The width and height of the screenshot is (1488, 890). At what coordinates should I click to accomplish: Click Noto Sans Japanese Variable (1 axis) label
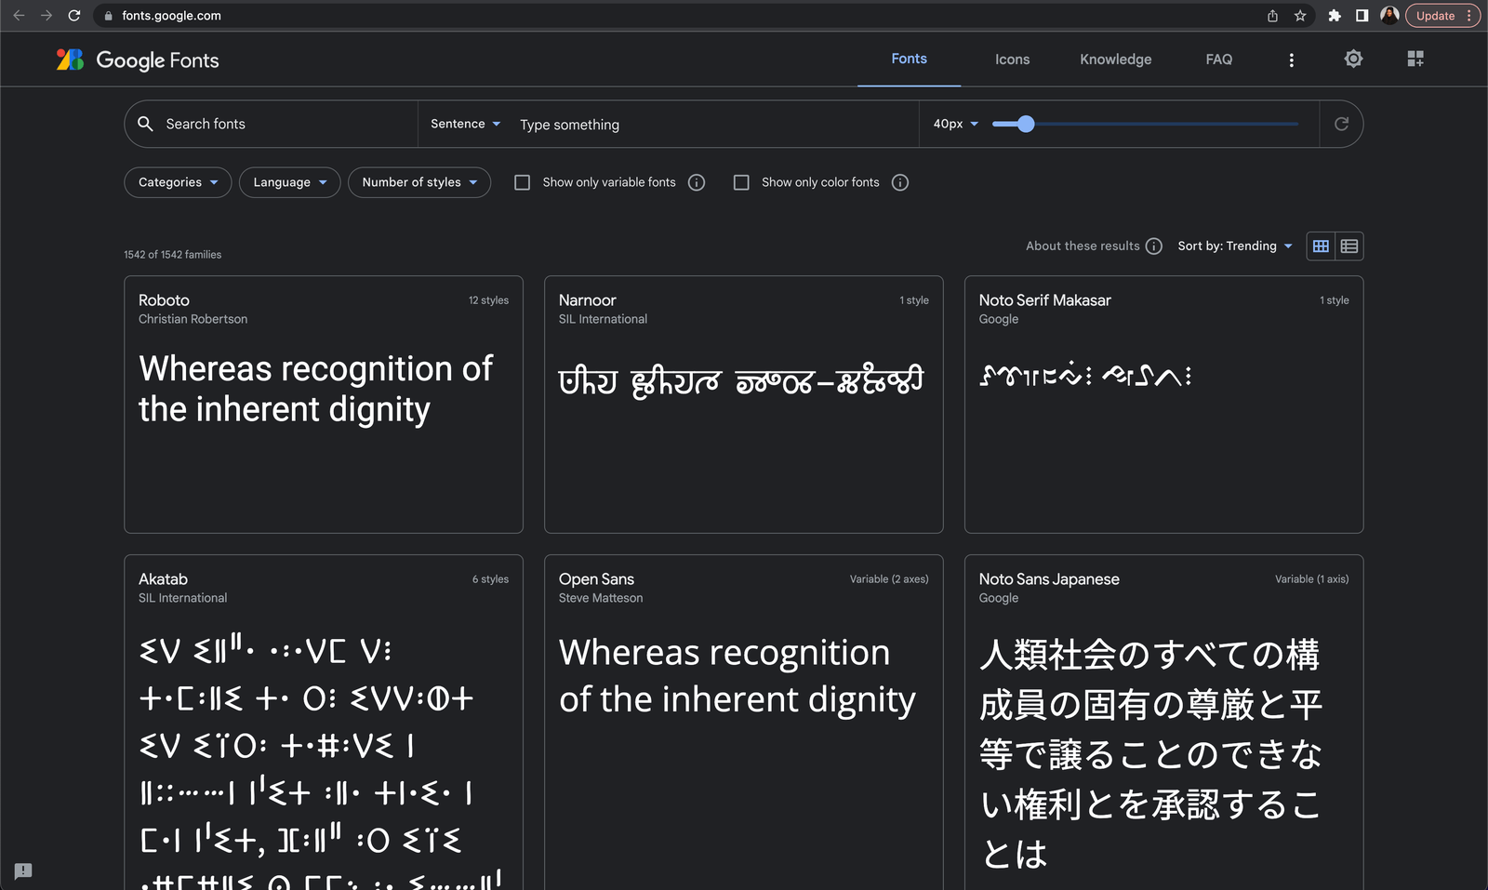pos(1311,579)
